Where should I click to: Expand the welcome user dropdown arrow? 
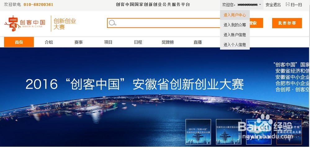coord(260,5)
